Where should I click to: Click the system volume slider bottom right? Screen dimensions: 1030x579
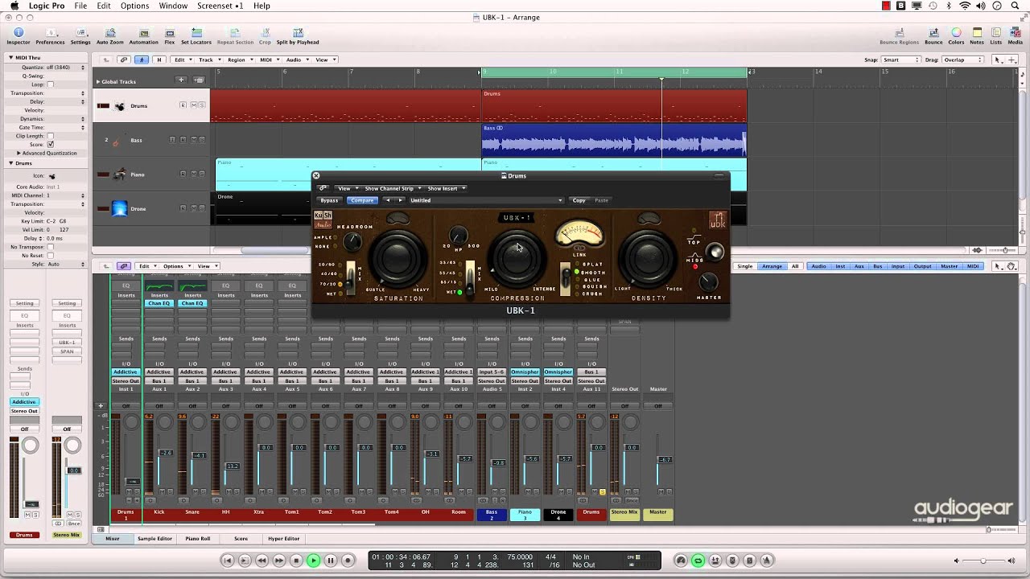983,561
